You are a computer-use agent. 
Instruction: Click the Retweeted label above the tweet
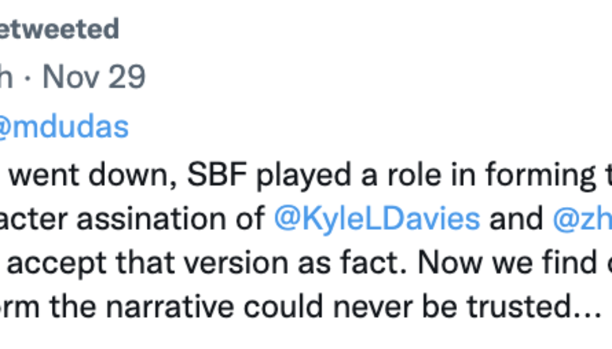[x=58, y=29]
